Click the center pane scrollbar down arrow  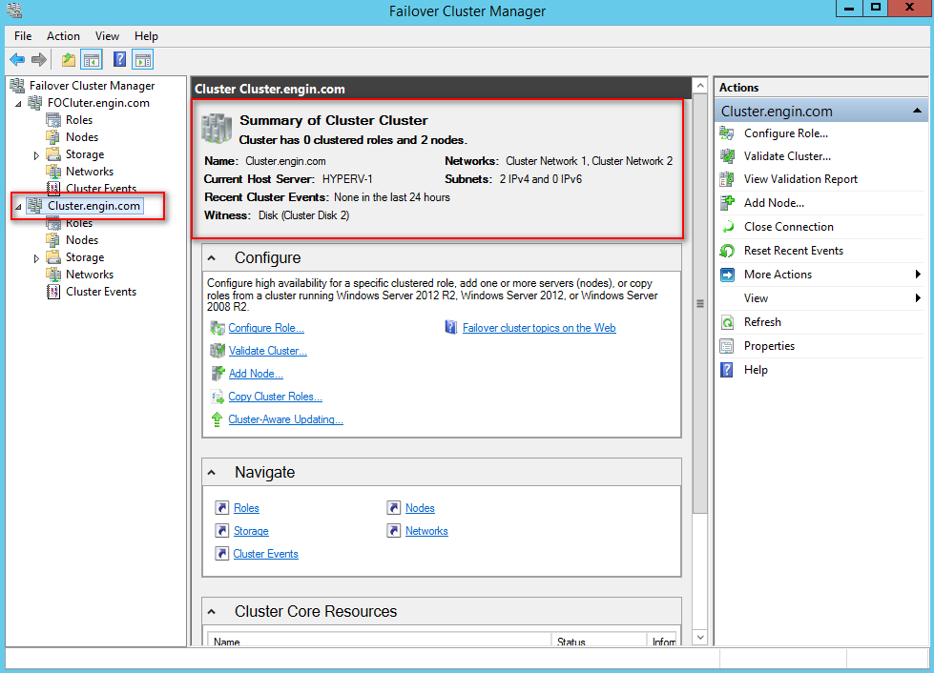(x=700, y=638)
